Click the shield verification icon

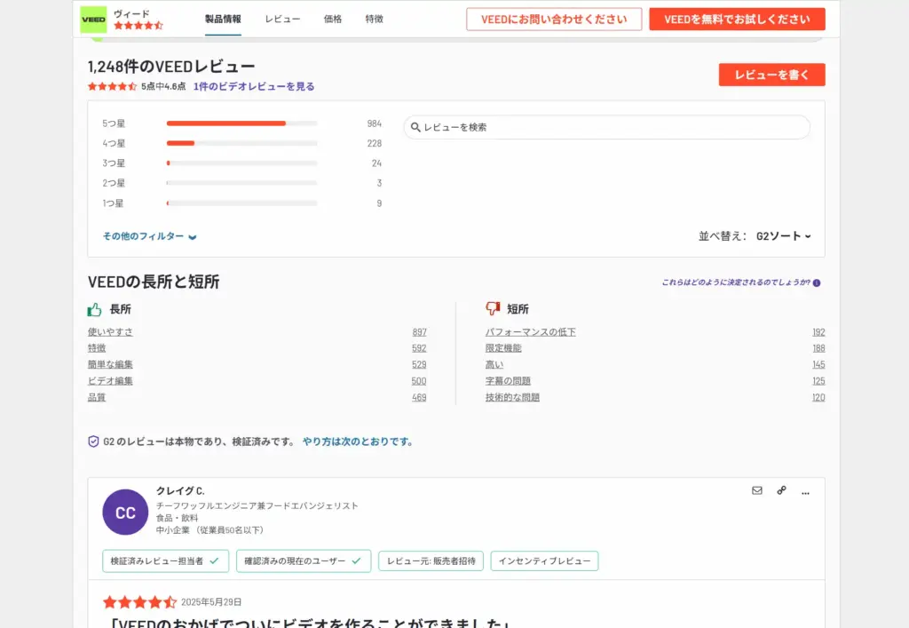(93, 441)
